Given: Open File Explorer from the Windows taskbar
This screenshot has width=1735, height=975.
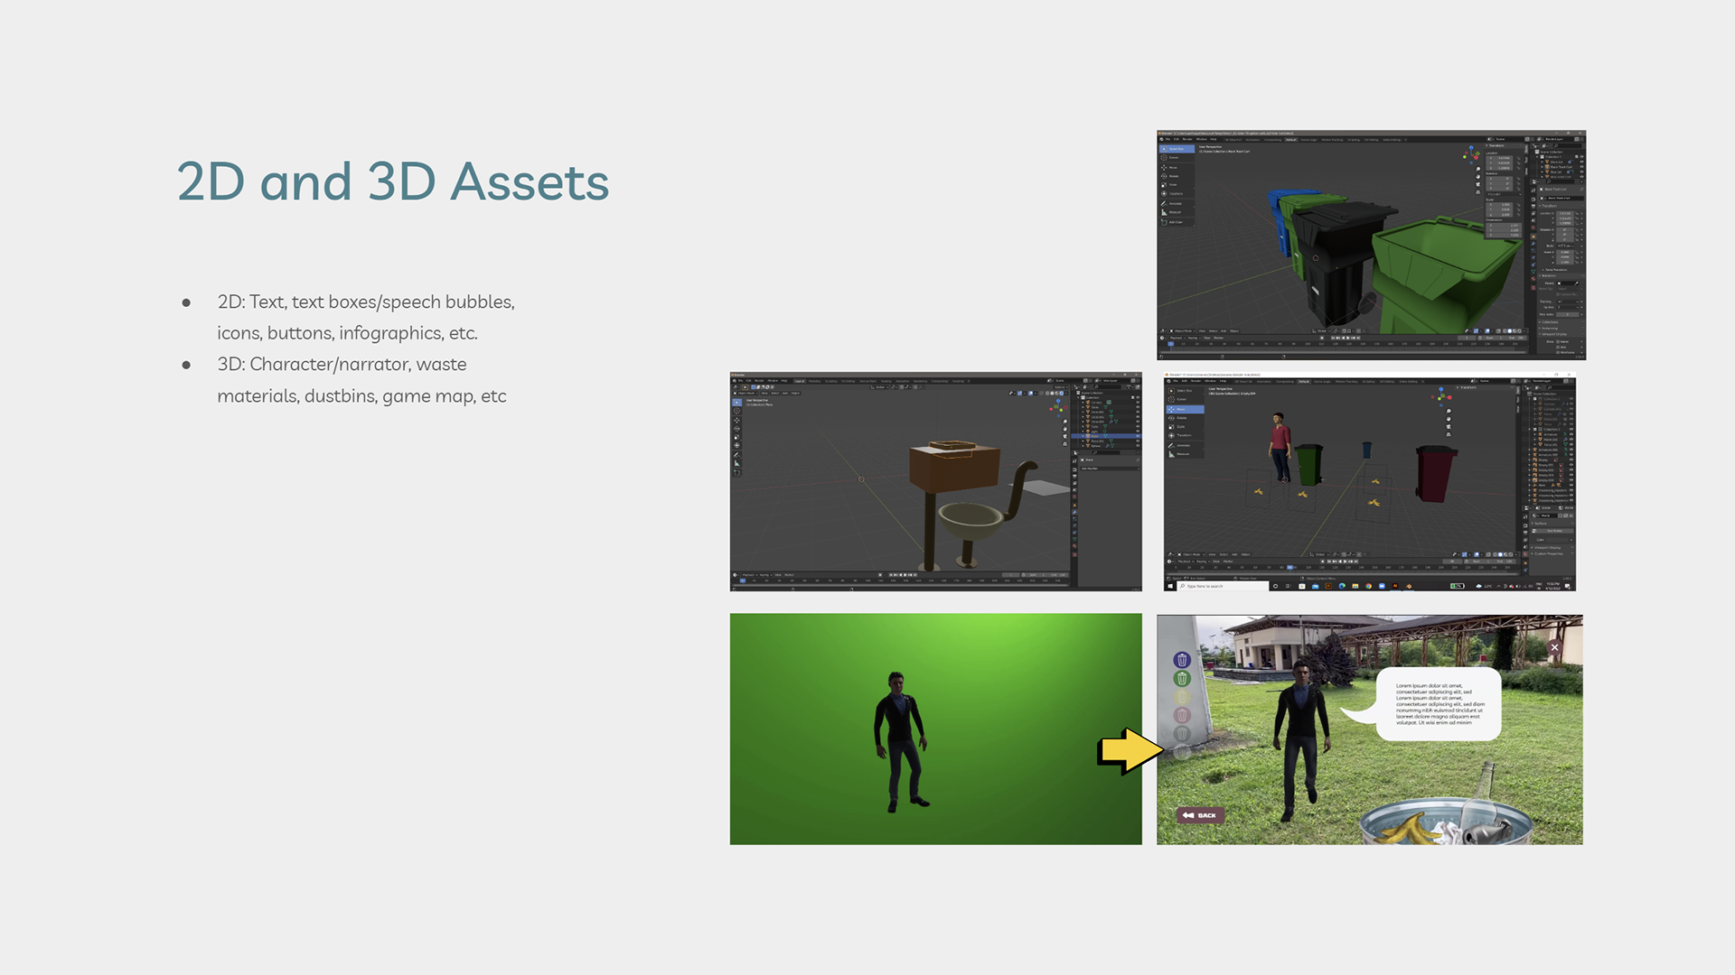Looking at the screenshot, I should coord(1355,586).
